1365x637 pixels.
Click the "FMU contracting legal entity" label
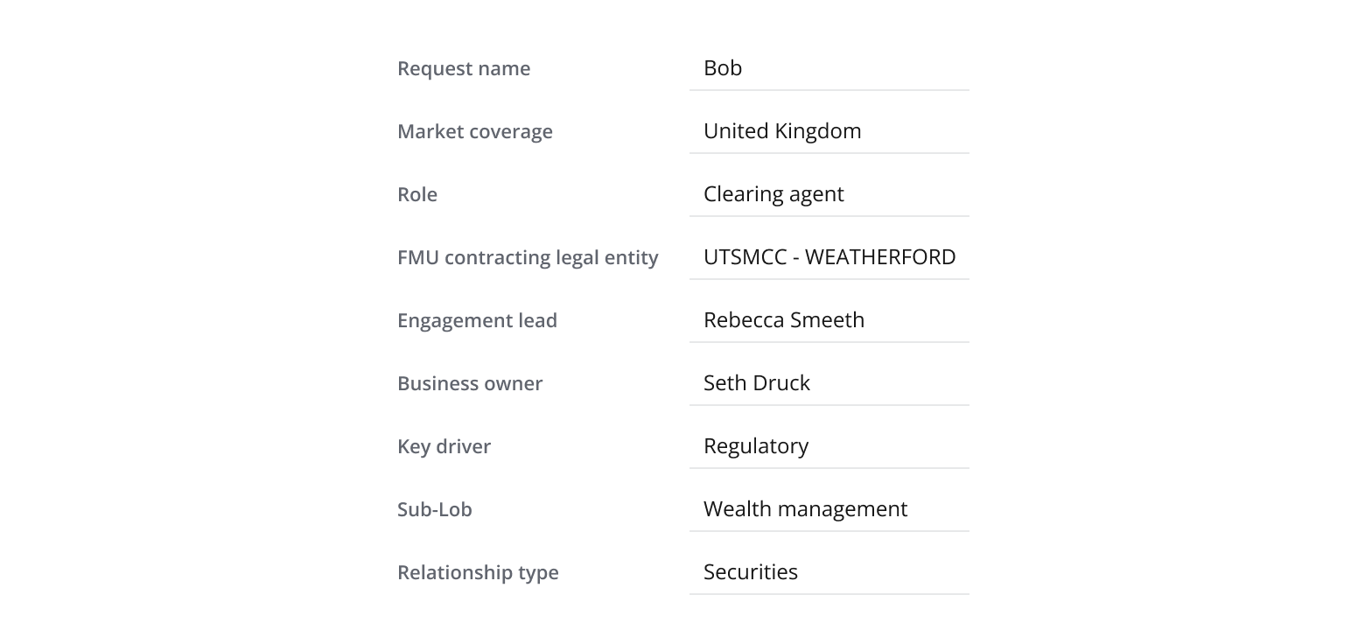(x=528, y=258)
